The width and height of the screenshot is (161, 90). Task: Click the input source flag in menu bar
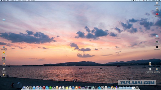click(143, 0)
